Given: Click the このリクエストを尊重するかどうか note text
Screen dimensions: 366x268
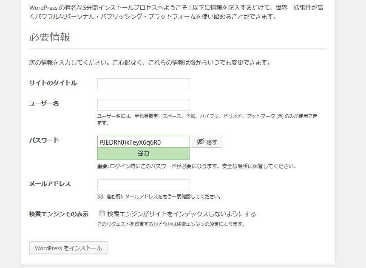Looking at the screenshot, I should click(x=171, y=224).
